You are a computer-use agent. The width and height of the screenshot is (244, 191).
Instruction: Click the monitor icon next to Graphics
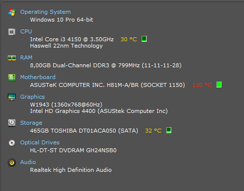tap(12, 97)
